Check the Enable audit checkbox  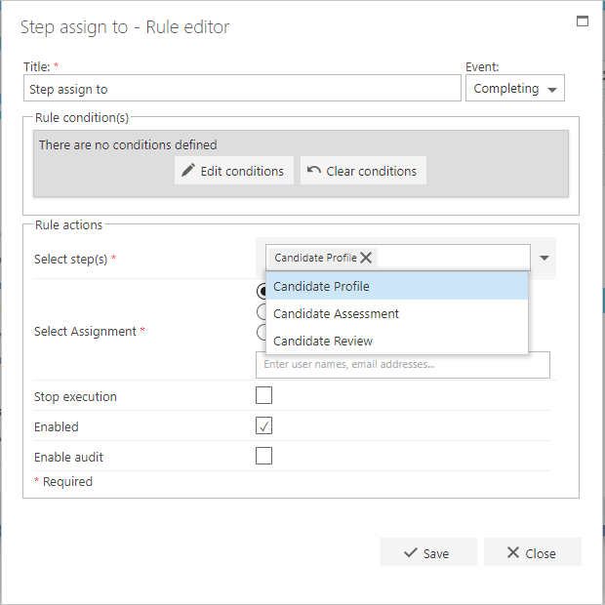(x=263, y=456)
